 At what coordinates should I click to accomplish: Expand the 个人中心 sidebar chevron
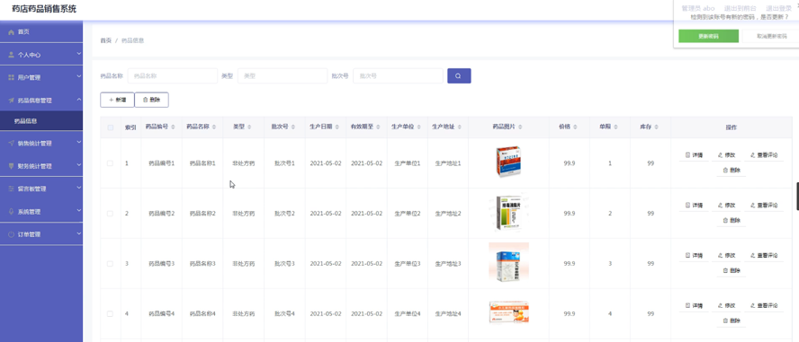tap(79, 53)
